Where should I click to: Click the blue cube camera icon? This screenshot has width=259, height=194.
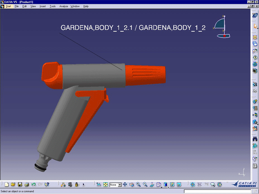tap(255, 122)
